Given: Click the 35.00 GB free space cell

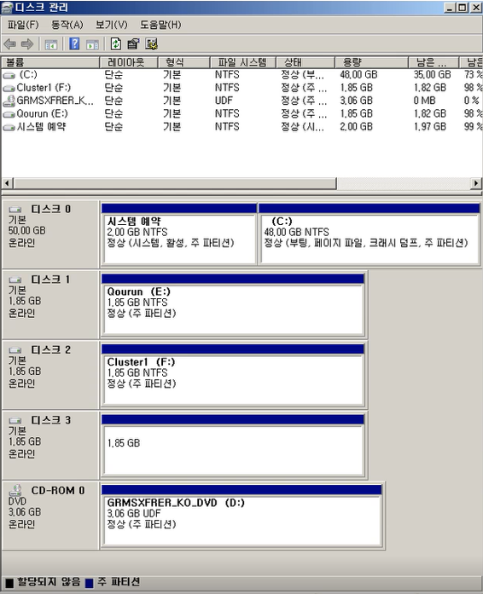Looking at the screenshot, I should (x=432, y=75).
